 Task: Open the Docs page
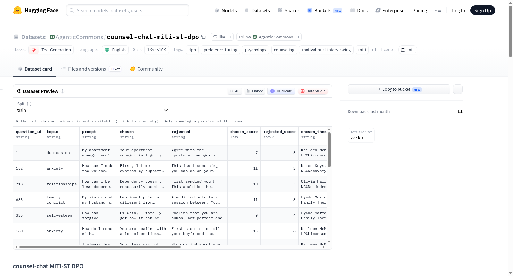(x=359, y=10)
